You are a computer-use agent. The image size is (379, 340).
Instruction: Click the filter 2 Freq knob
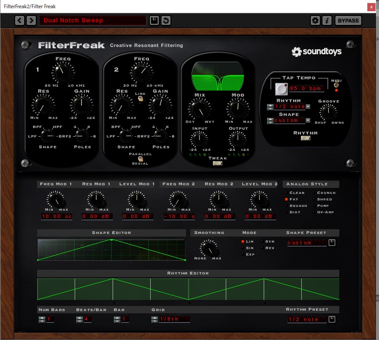[142, 72]
